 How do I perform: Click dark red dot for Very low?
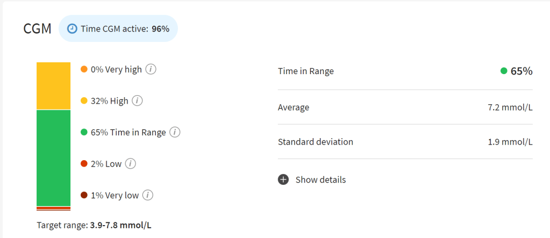84,195
